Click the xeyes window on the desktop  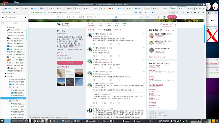(212, 6)
